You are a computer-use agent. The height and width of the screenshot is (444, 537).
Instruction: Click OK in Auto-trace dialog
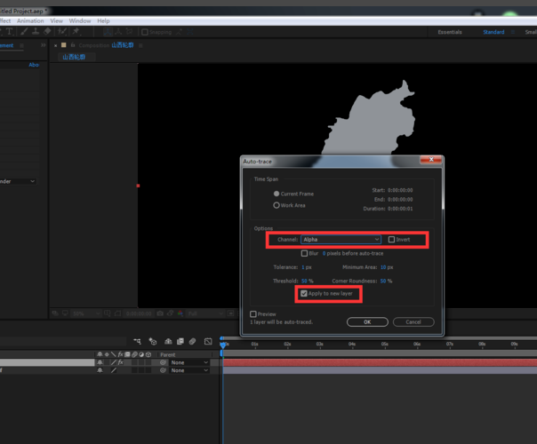point(367,321)
